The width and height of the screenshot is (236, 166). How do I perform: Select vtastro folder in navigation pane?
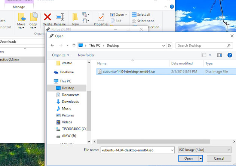[64, 63]
